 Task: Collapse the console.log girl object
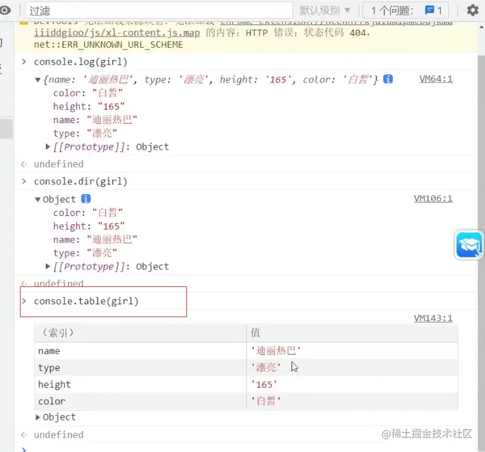click(38, 80)
